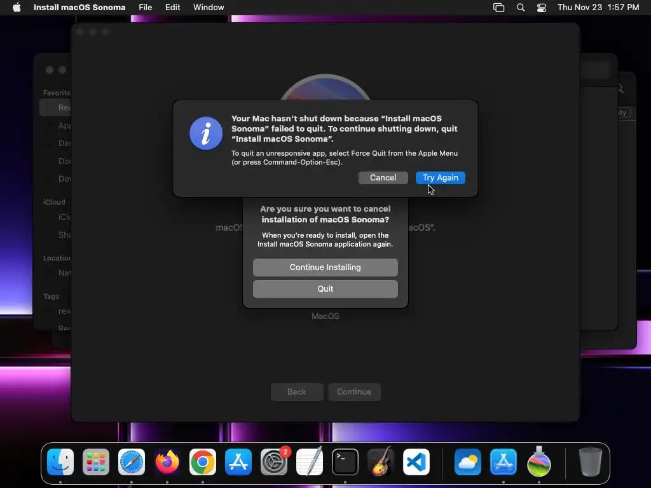Image resolution: width=651 pixels, height=488 pixels.
Task: Click the search icon in background Finder window
Action: (x=620, y=88)
